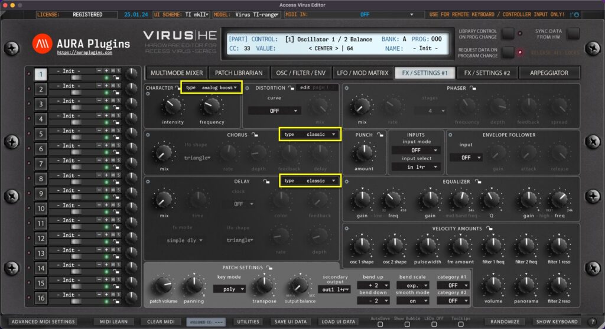Select part 7 number button
Screen dimensions: 605x329
[x=41, y=164]
